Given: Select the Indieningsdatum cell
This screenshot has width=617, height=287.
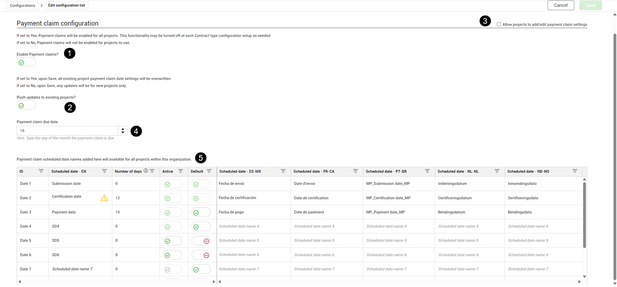Looking at the screenshot, I should point(470,184).
